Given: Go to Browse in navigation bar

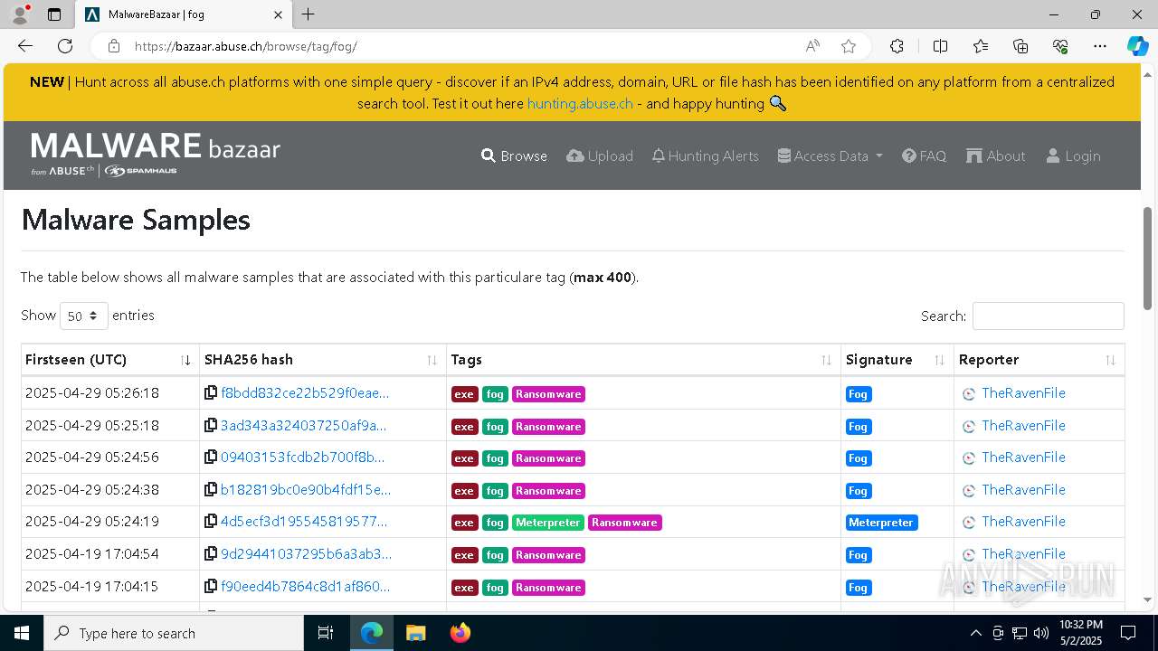Looking at the screenshot, I should point(514,156).
